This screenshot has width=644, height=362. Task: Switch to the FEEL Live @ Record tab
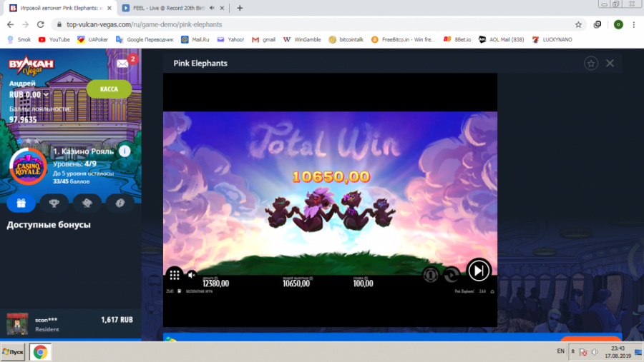(168, 8)
